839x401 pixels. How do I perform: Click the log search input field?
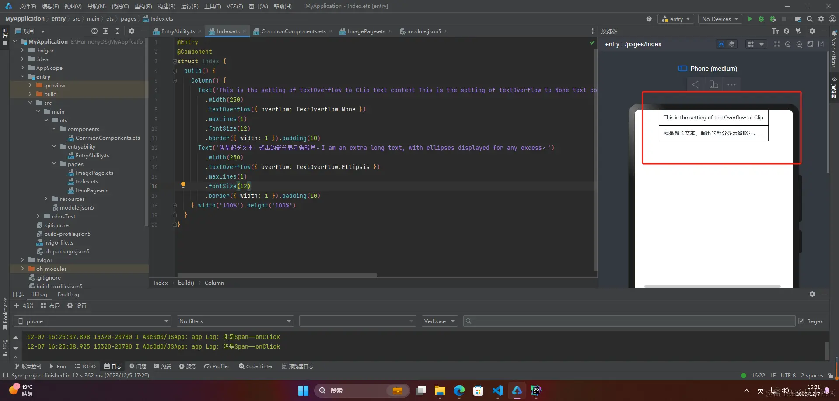click(629, 321)
